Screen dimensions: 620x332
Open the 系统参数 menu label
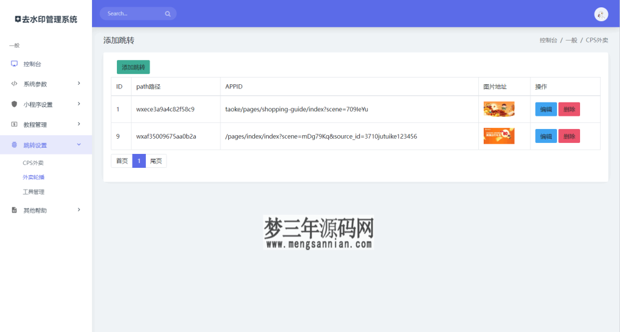(x=35, y=84)
